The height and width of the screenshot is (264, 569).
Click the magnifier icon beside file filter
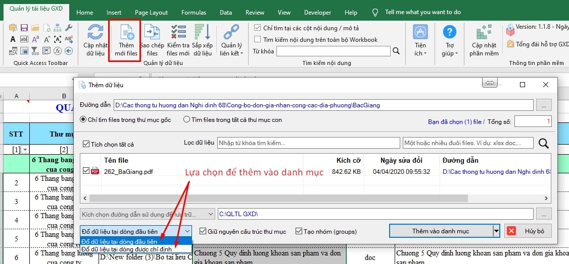[543, 143]
